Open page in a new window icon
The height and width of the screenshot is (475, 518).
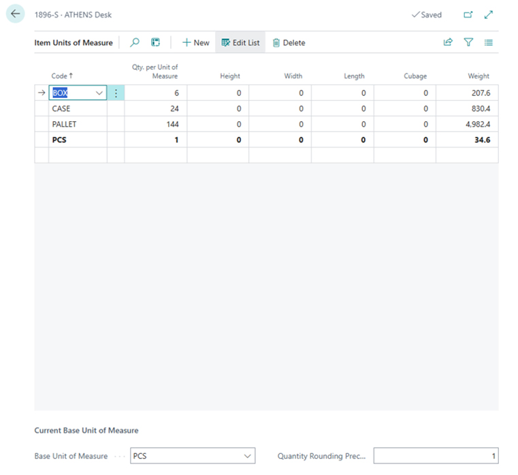468,14
